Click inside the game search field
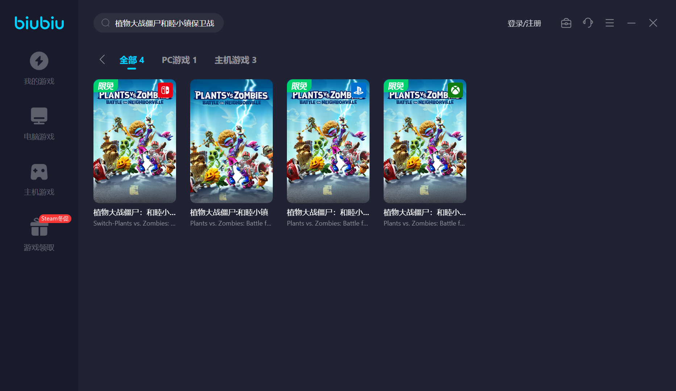Image resolution: width=676 pixels, height=391 pixels. (164, 23)
